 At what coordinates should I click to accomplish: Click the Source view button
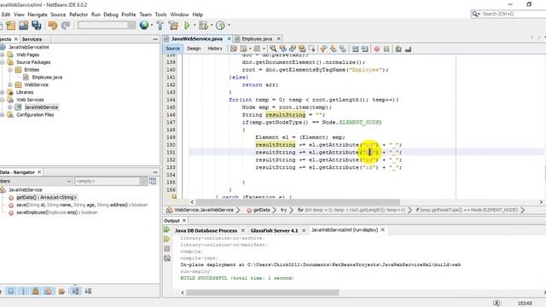coord(172,49)
